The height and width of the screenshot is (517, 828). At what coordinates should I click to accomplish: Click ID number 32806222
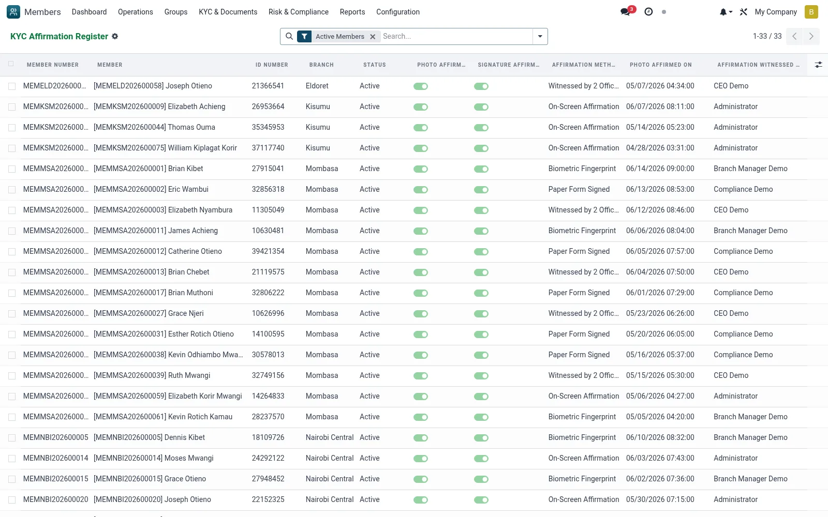pyautogui.click(x=268, y=293)
